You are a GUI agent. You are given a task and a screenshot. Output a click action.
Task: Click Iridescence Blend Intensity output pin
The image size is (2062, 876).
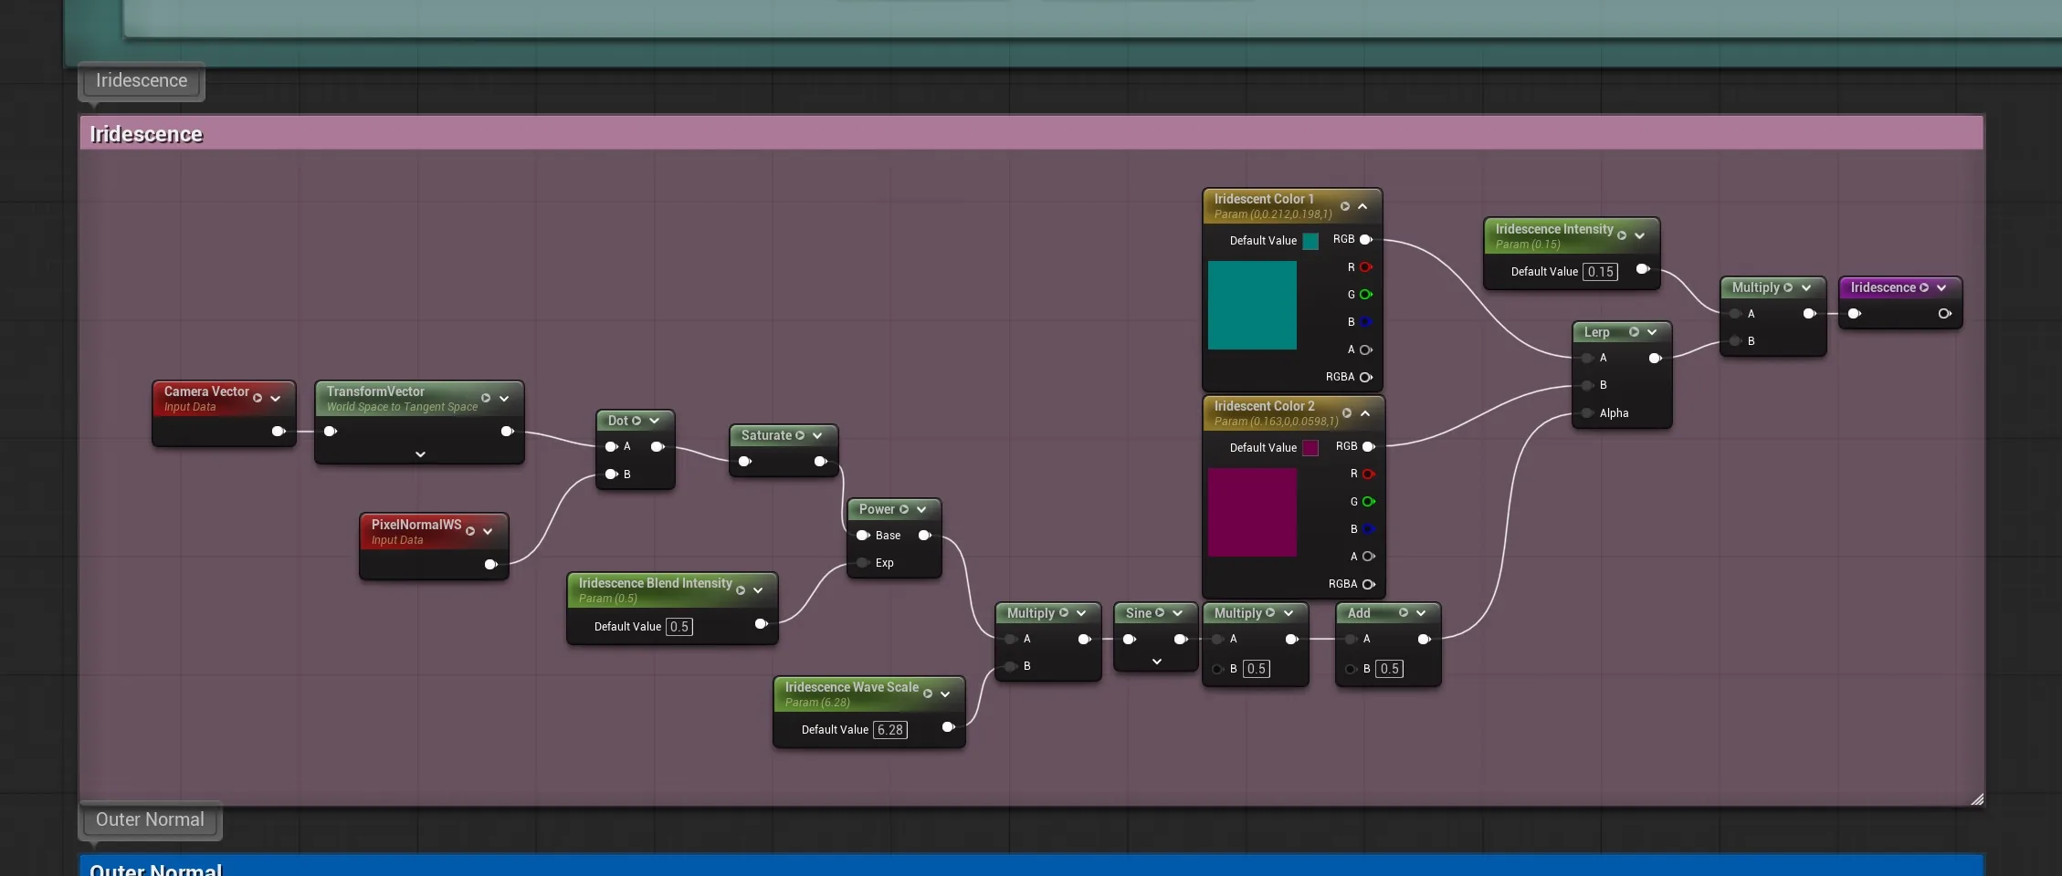(x=761, y=623)
